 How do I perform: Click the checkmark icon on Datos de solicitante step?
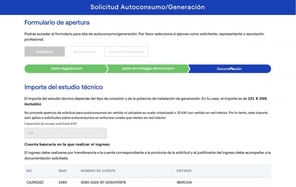(x=66, y=69)
